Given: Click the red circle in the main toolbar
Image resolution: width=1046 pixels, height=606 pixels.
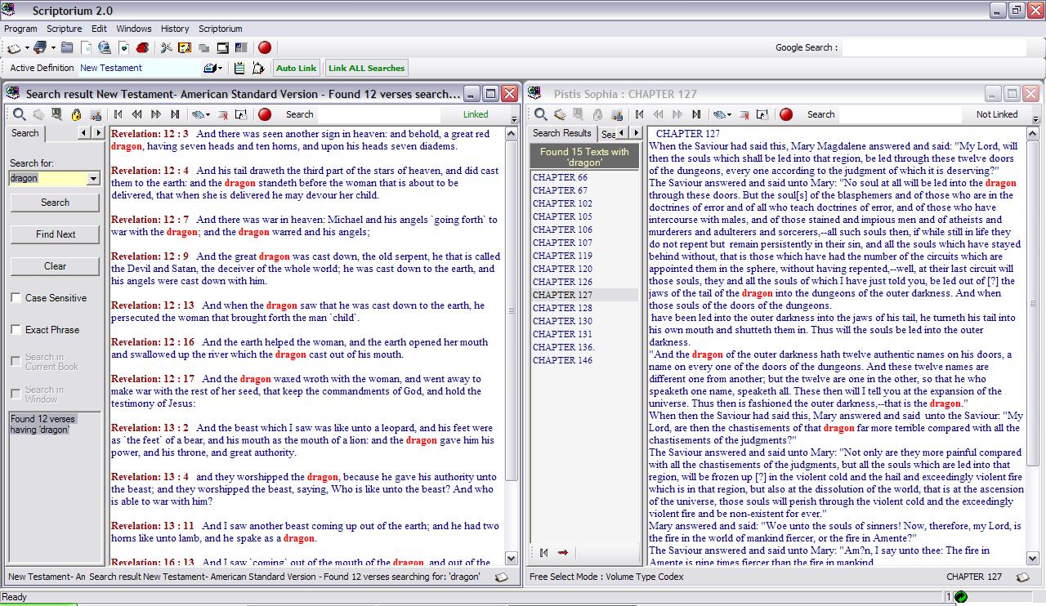Looking at the screenshot, I should pos(265,47).
